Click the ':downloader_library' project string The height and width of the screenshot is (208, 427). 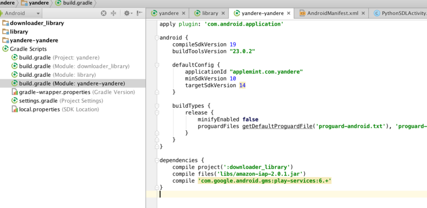coord(257,167)
